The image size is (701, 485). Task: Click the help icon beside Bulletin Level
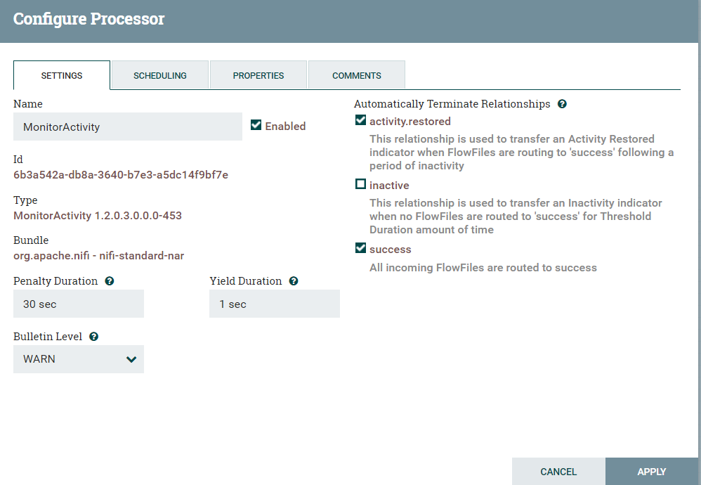[x=93, y=337]
